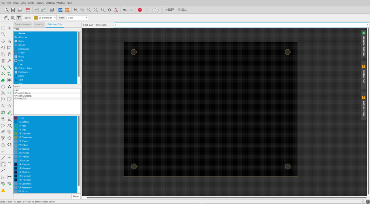
Task: Select the Mirror tool icon
Action: (9, 41)
